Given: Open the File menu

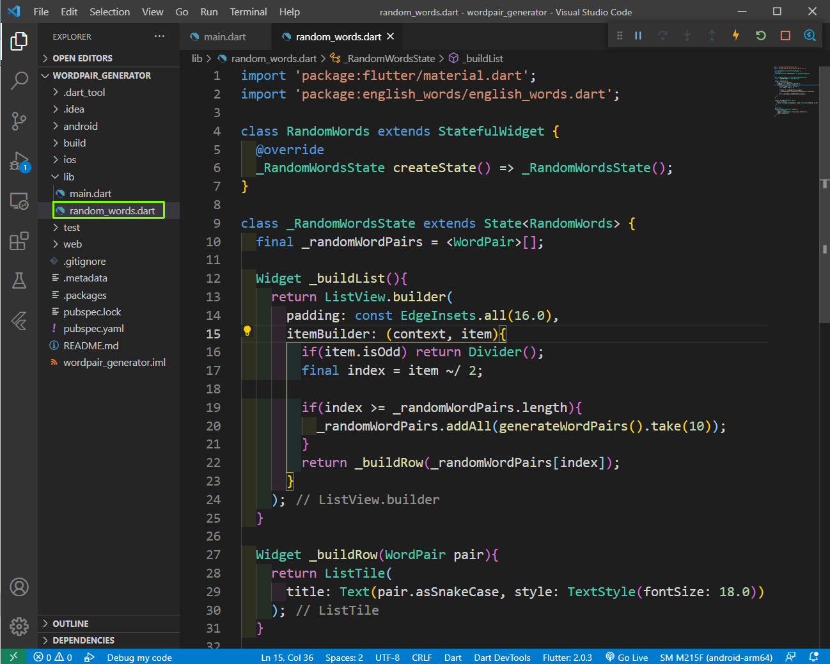Looking at the screenshot, I should coord(41,12).
